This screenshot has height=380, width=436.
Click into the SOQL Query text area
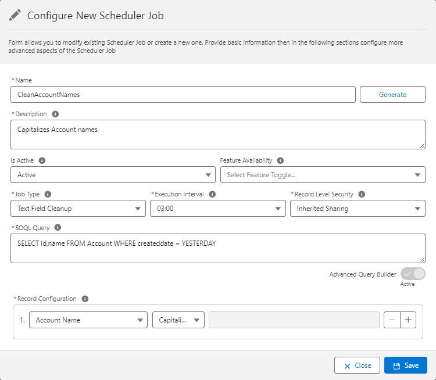pyautogui.click(x=218, y=248)
